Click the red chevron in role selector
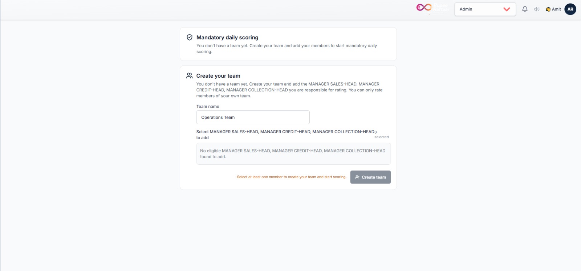Viewport: 581px width, 271px height. (x=507, y=9)
